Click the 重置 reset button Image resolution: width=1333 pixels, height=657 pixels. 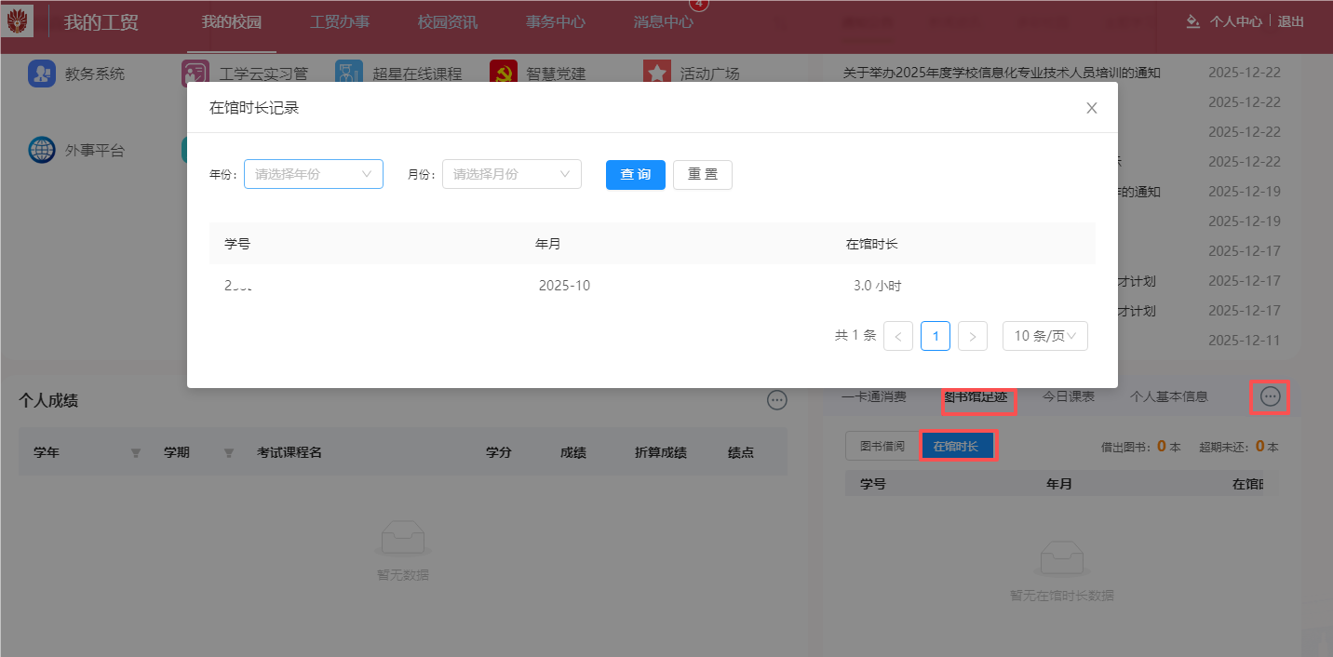click(703, 175)
